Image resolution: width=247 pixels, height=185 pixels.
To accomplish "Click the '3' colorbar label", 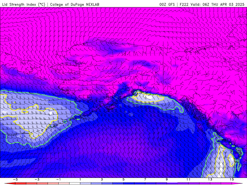I will [102, 179].
